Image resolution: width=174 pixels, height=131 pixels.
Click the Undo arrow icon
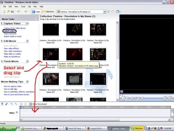[x=18, y=11]
